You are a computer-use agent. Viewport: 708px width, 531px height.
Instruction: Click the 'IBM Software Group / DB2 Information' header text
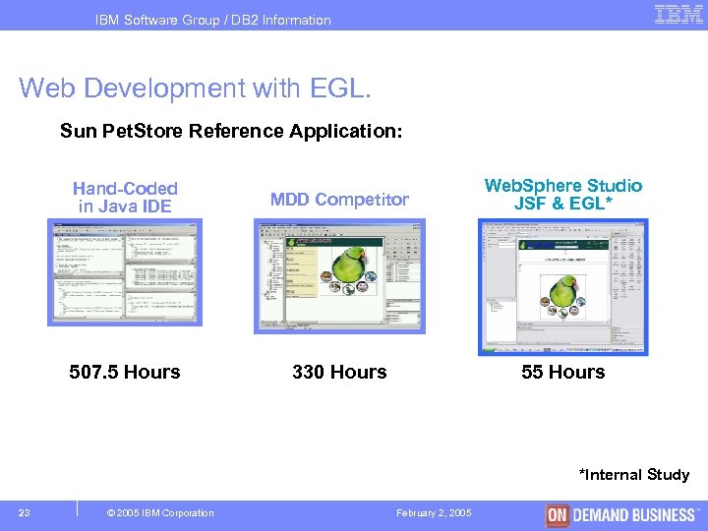(x=213, y=20)
